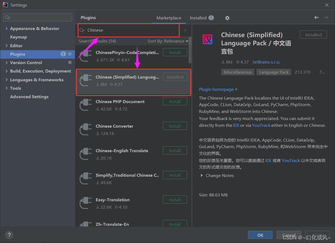Expand Build, Execution, Deployment node
This screenshot has width=335, height=243.
pos(7,71)
